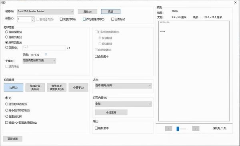This screenshot has height=146, width=240.
Task: Click the 第1页 / 1页 page indicator
Action: (x=220, y=128)
